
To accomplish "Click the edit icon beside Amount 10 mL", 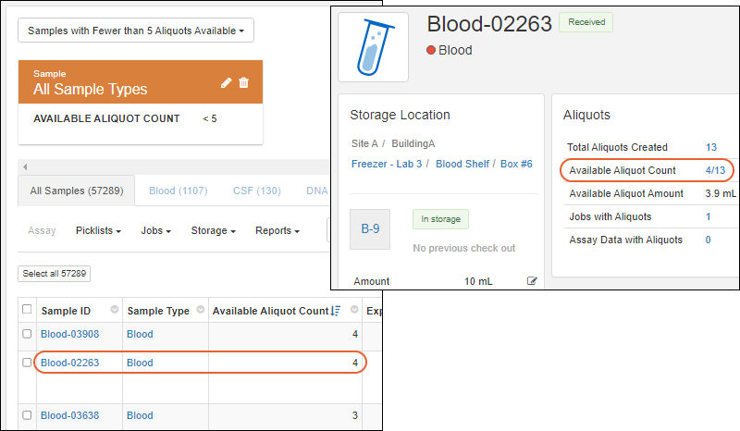I will coord(532,281).
